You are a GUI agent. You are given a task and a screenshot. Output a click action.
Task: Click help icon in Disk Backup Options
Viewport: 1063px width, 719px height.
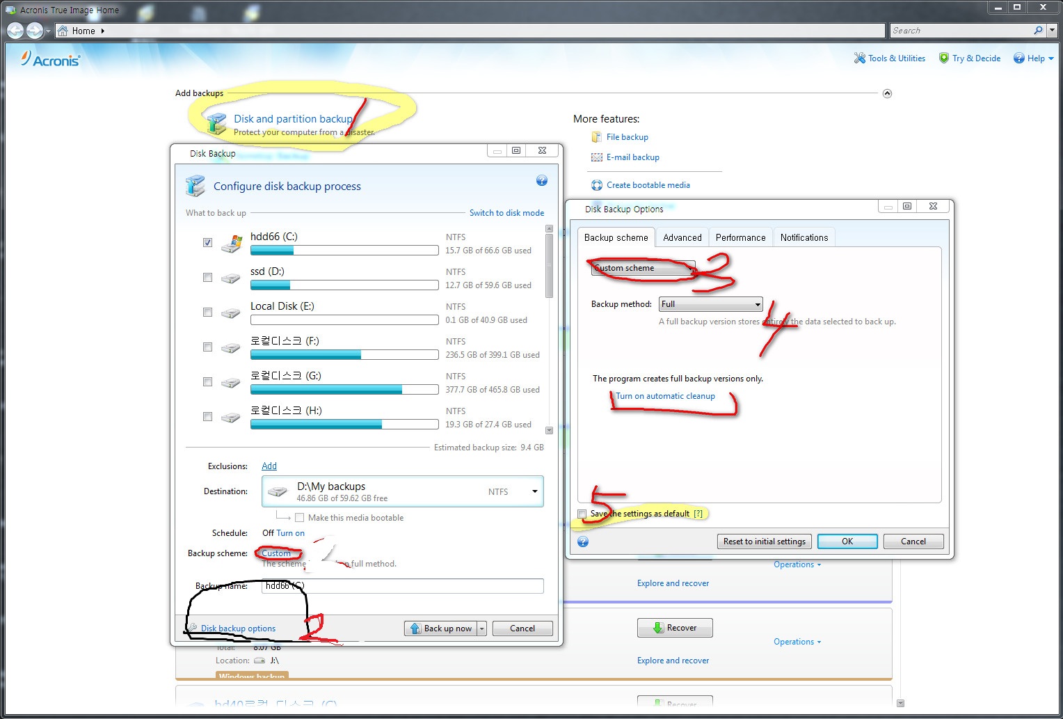coord(583,542)
